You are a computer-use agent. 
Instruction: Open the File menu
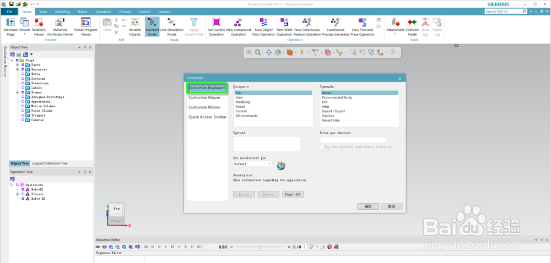tap(9, 12)
